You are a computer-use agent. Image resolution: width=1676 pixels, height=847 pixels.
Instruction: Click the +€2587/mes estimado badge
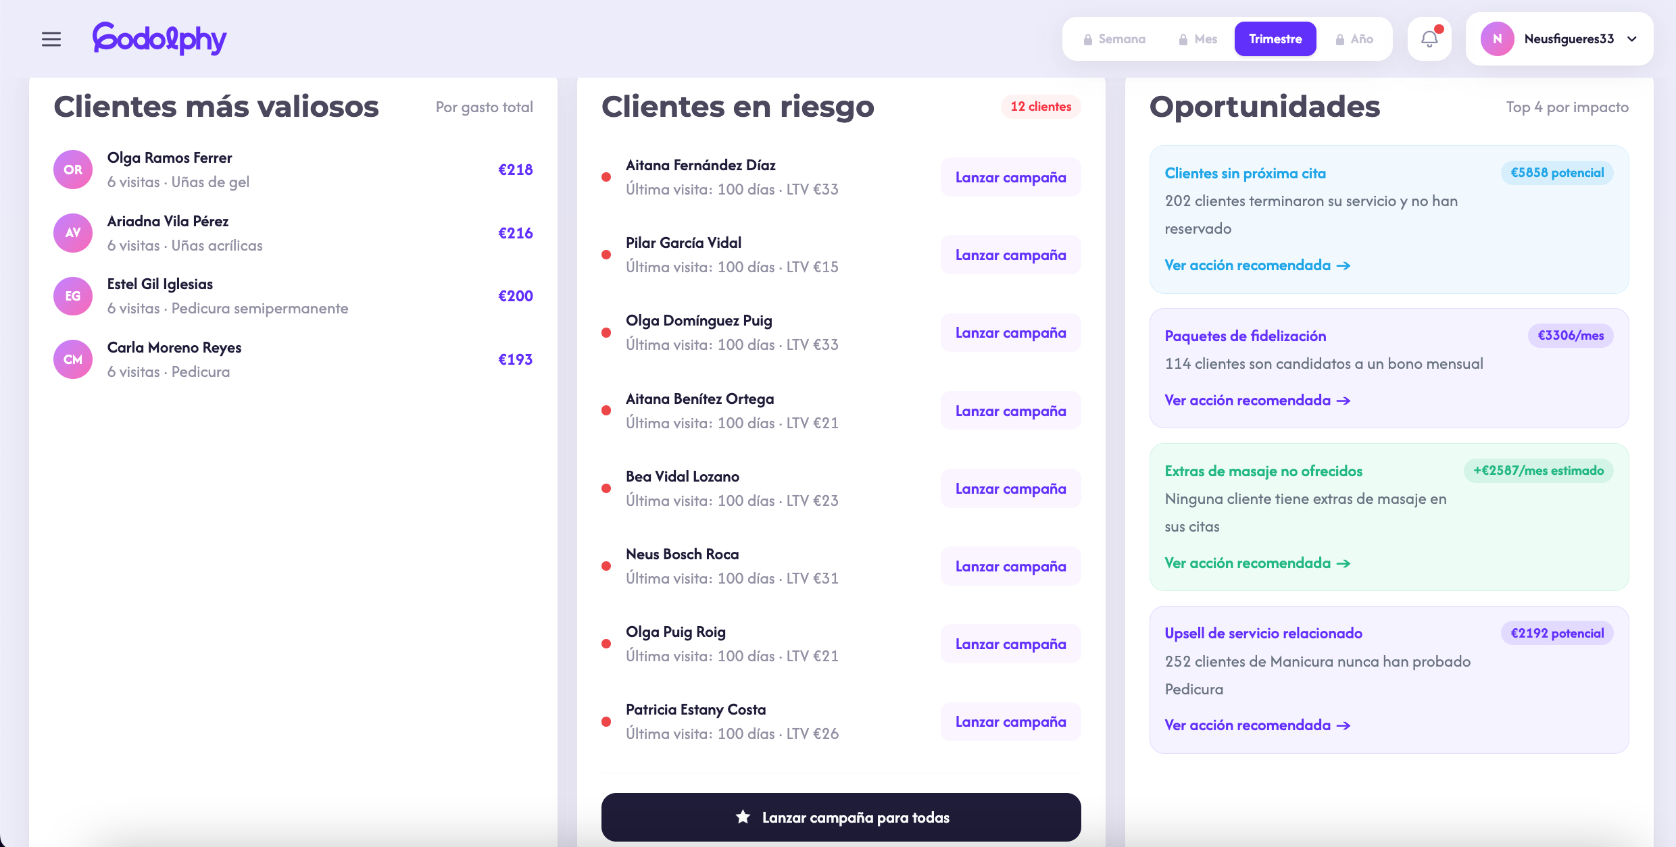pos(1538,471)
